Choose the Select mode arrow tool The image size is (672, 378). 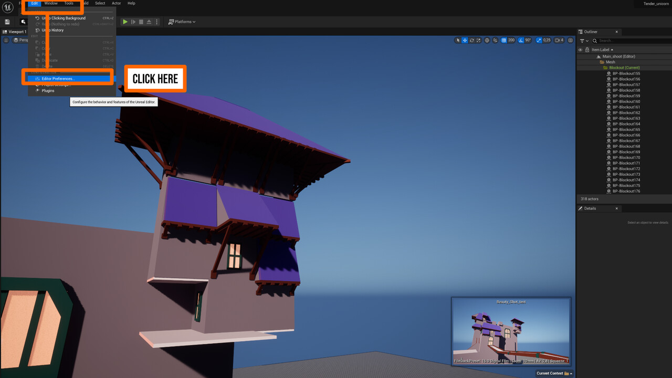458,40
